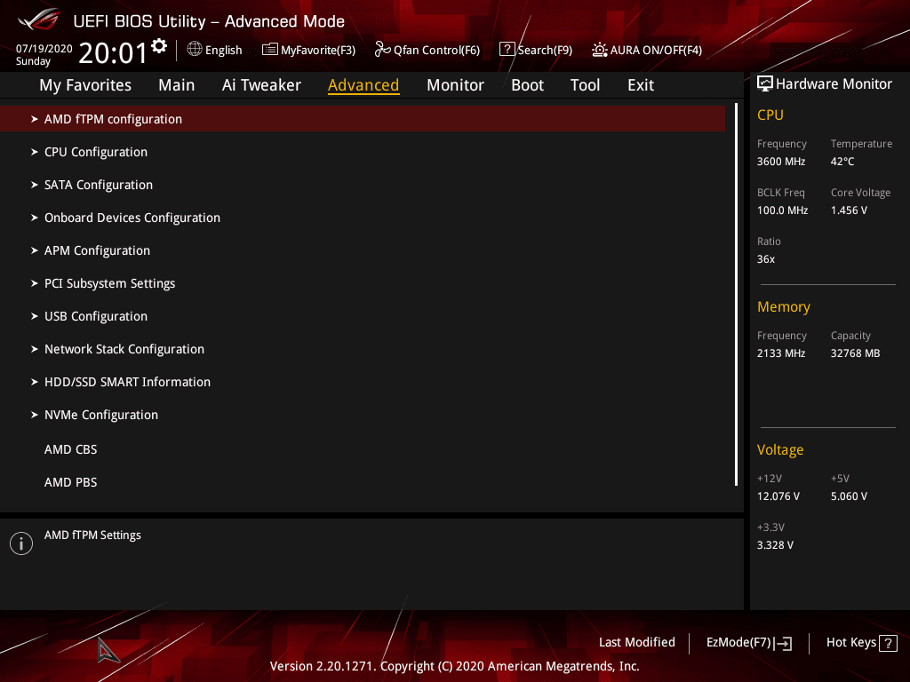Expand Network Stack Configuration arrow
The width and height of the screenshot is (910, 682).
coord(35,349)
